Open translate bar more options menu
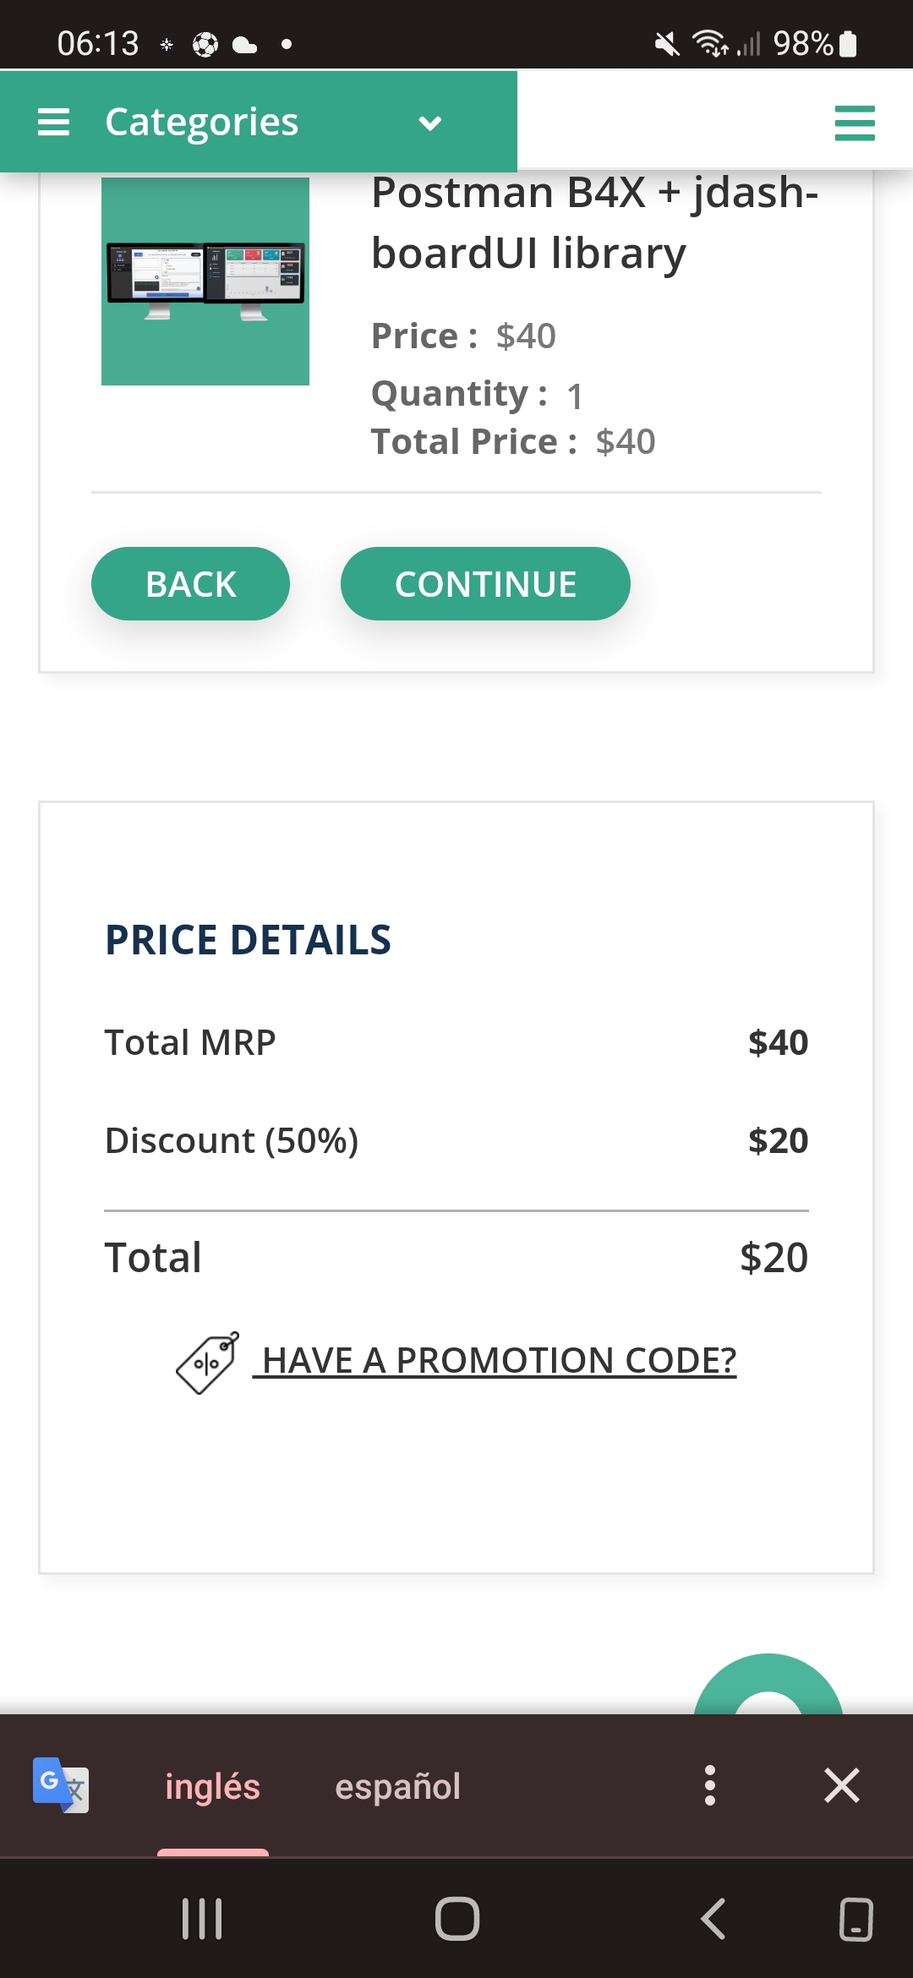Viewport: 913px width, 1978px height. click(710, 1785)
